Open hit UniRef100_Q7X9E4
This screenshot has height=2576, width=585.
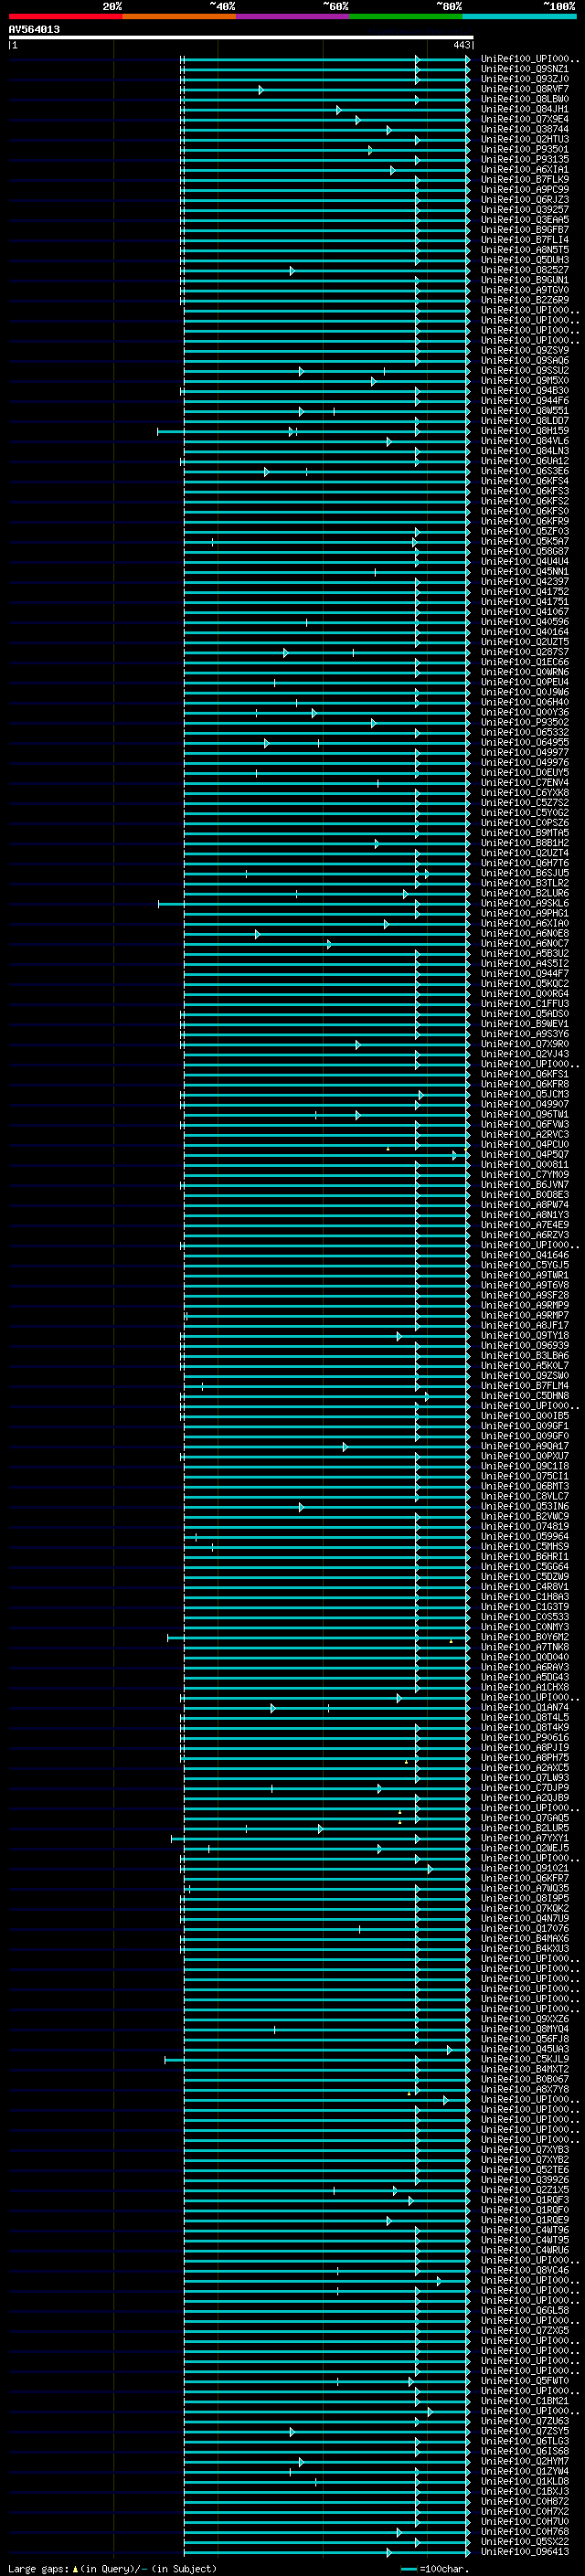pyautogui.click(x=525, y=119)
